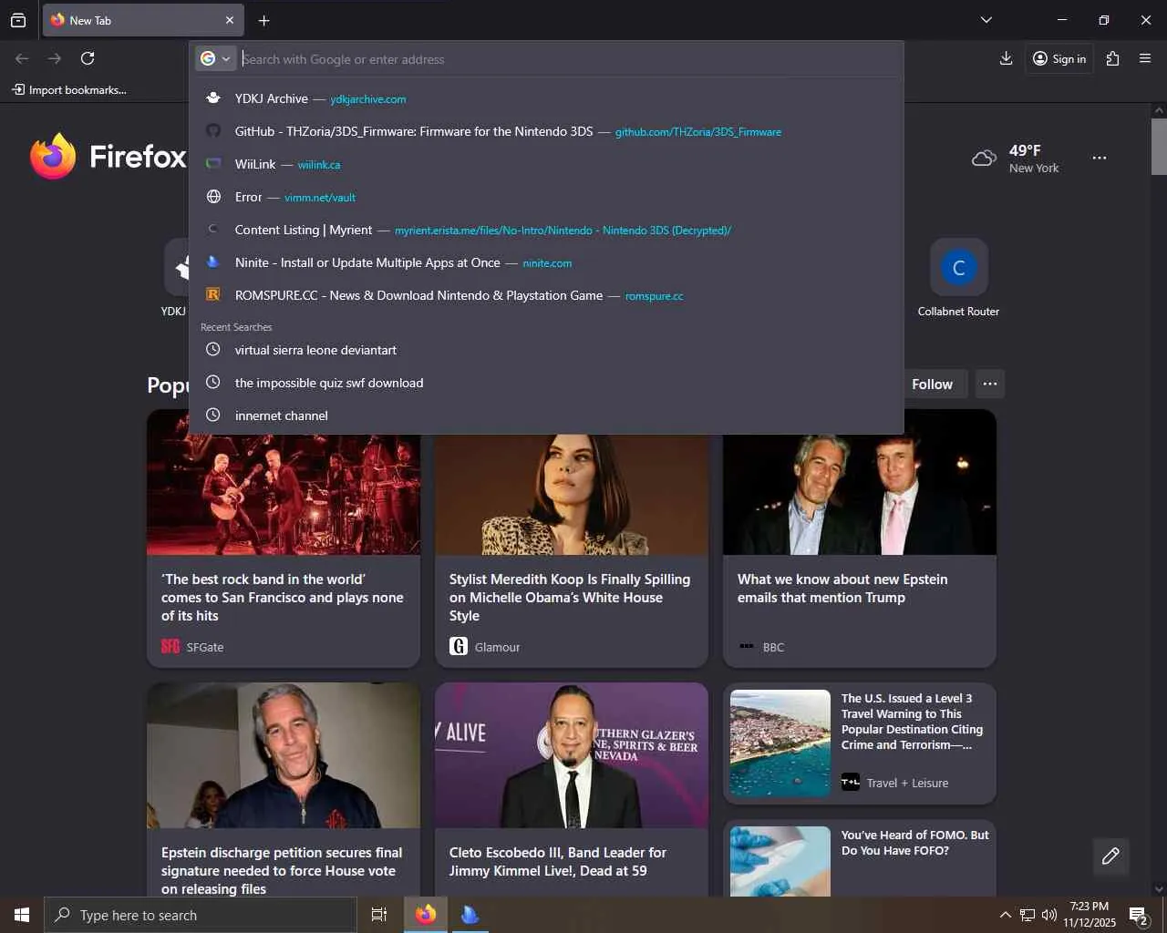Open the Level 3 Travel Warning article
Viewport: 1167px width, 933px height.
(860, 743)
